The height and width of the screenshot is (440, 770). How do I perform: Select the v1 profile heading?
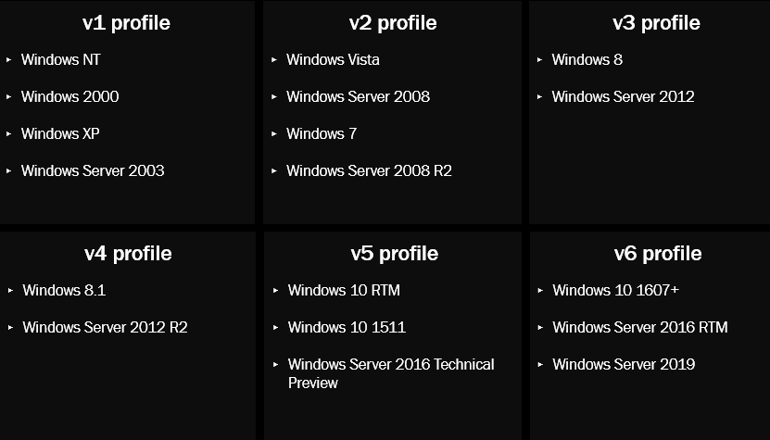[x=126, y=23]
